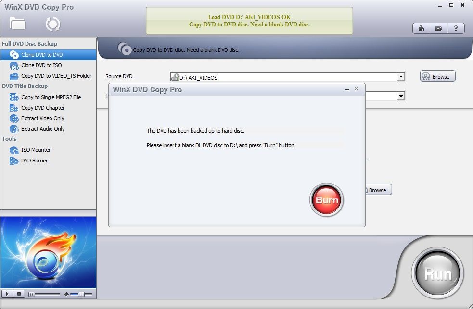
Task: Click the volume speaker icon in preview player
Action: tap(66, 294)
